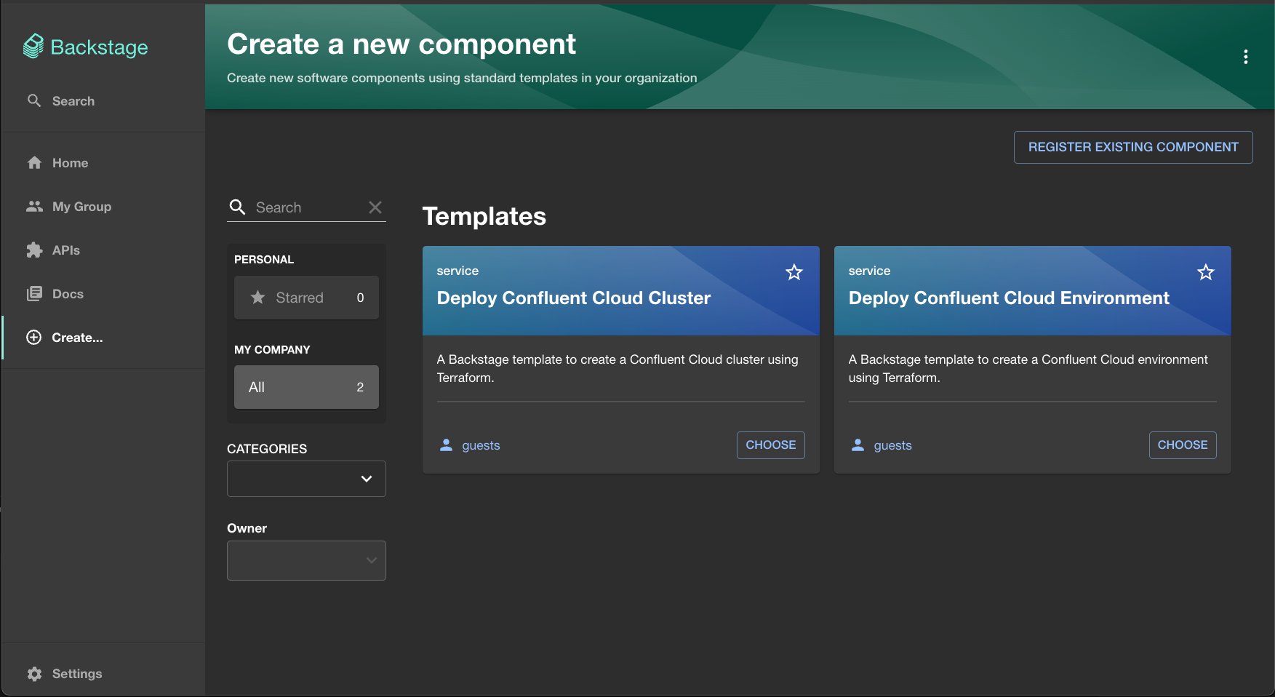Choose the Confluent Cloud Environment template
Image resolution: width=1275 pixels, height=697 pixels.
pyautogui.click(x=1183, y=445)
